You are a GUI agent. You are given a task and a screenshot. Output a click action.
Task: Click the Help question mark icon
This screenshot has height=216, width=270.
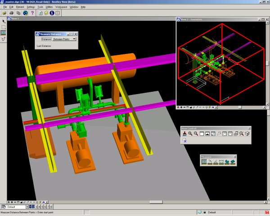pyautogui.click(x=32, y=13)
